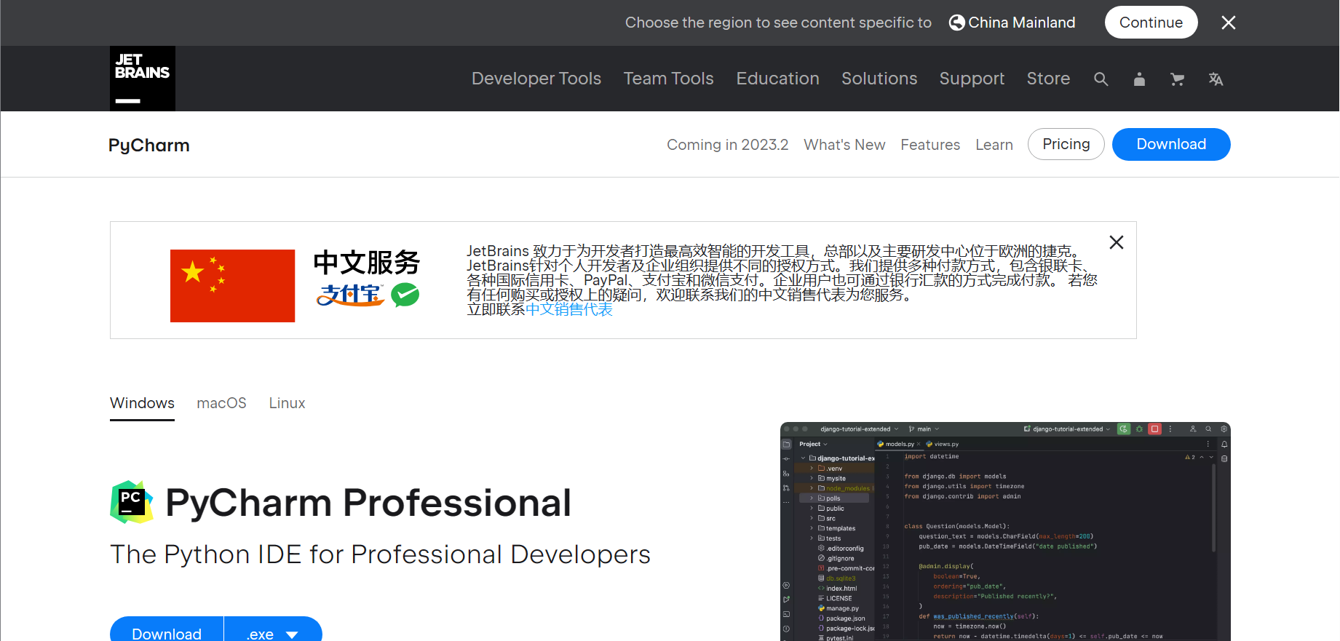This screenshot has height=641, width=1340.
Task: Open the site search magnifier icon
Action: 1101,79
